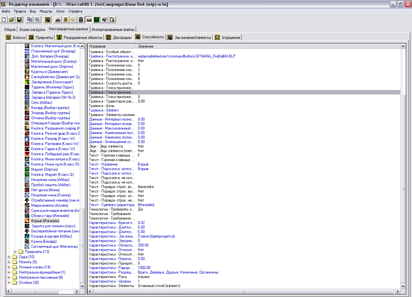Screen dimensions: 412x297
Task: Sort by the Название column header
Action: [x=112, y=46]
